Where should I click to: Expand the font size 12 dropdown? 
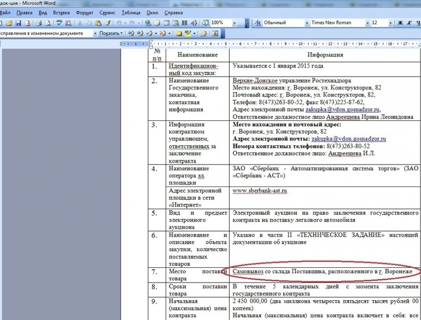(x=391, y=23)
